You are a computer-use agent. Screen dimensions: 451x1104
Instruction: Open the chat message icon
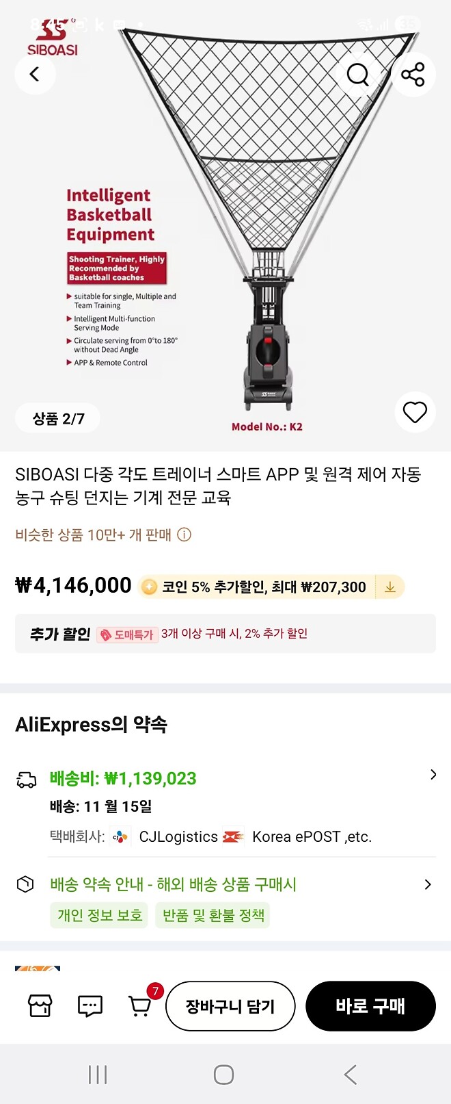click(x=89, y=1005)
